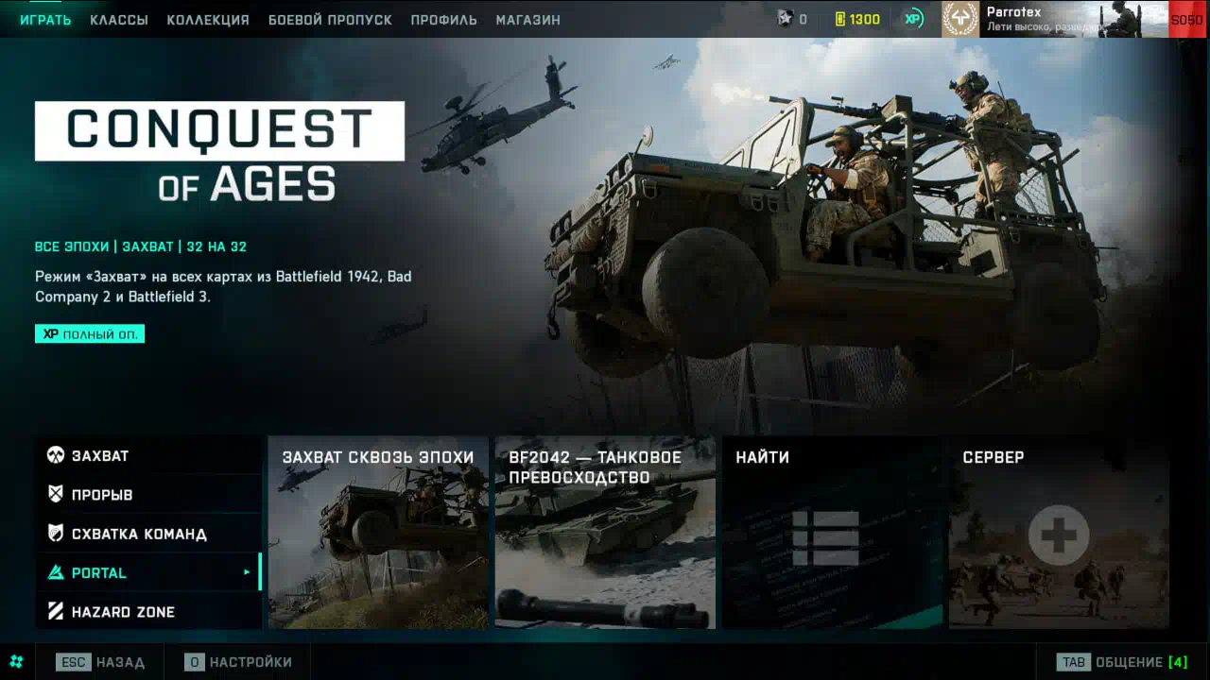Open TAB ОБЩЕНИЕ social panel
Image resolution: width=1210 pixels, height=680 pixels.
tap(1124, 662)
